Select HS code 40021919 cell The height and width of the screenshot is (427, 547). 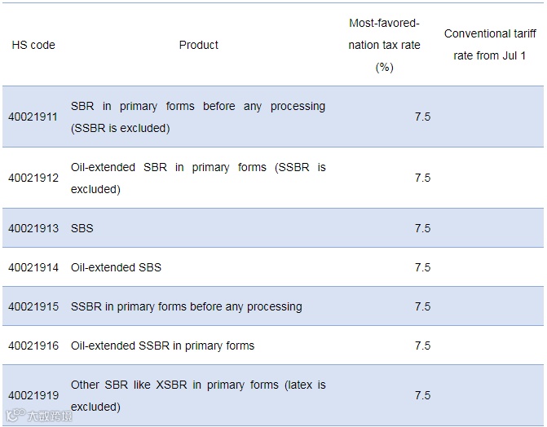click(33, 395)
